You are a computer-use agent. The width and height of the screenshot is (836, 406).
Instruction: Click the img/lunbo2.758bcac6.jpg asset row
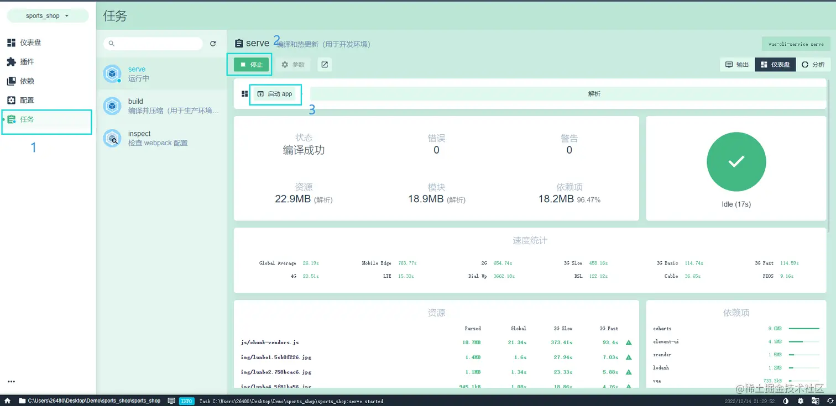[x=436, y=372]
